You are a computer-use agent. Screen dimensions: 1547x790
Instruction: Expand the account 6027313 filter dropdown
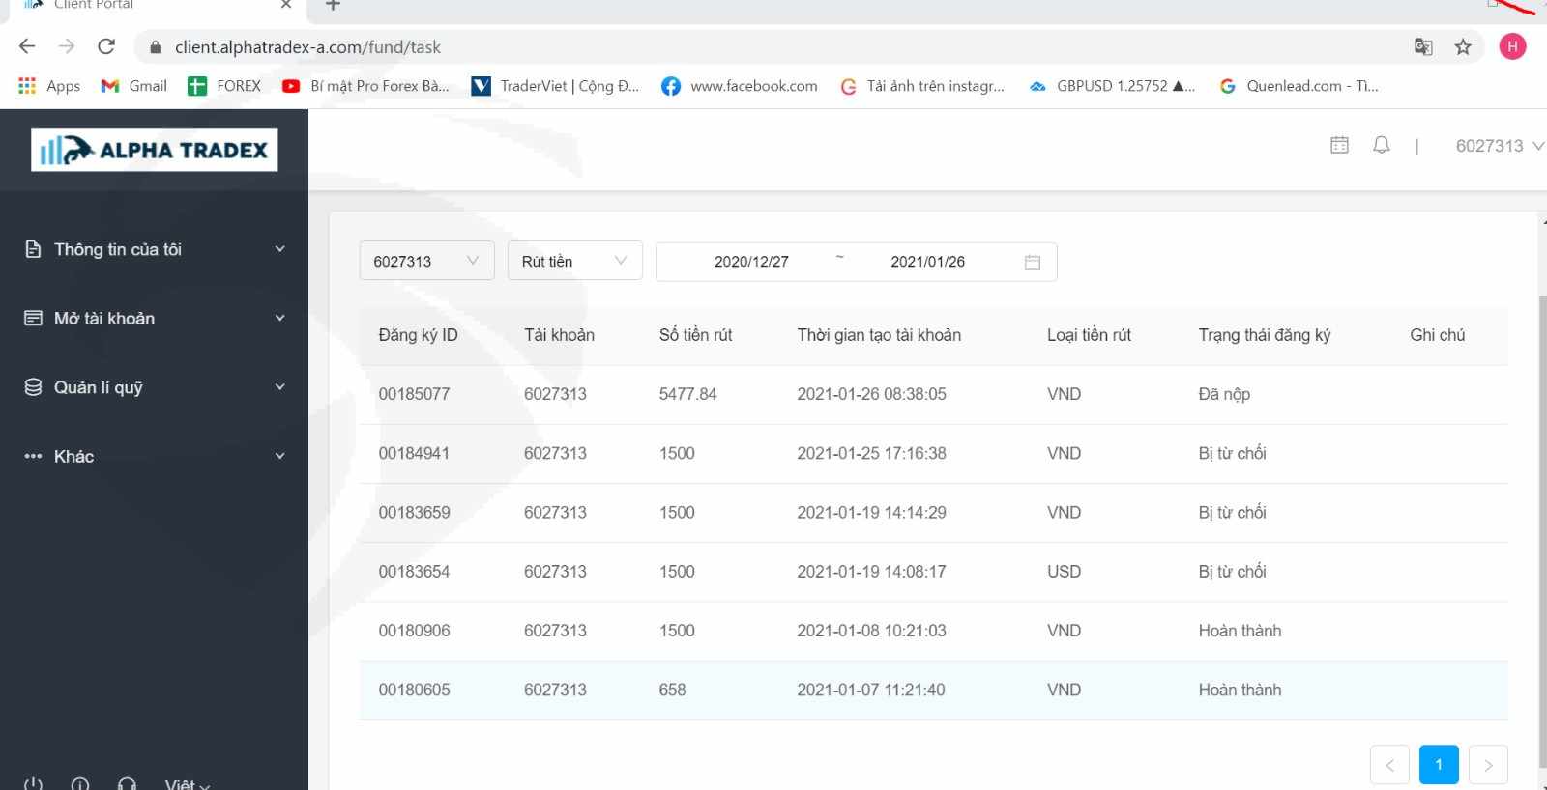point(426,261)
